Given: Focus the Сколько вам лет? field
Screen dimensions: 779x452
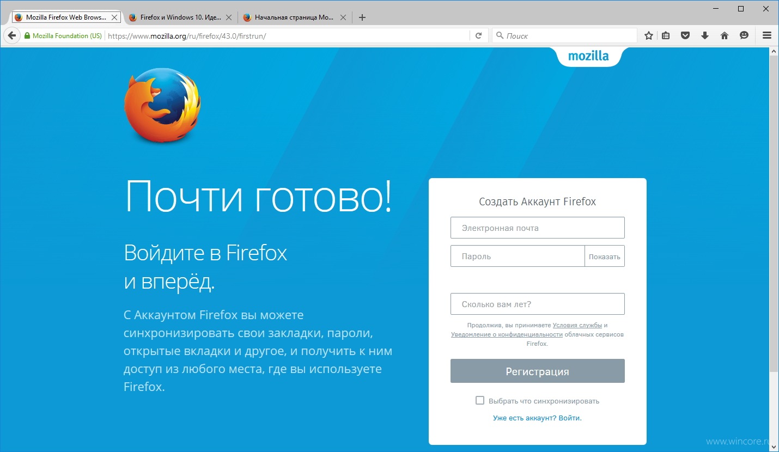Looking at the screenshot, I should (537, 304).
